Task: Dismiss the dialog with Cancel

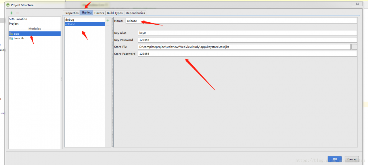Action: pyautogui.click(x=352, y=159)
